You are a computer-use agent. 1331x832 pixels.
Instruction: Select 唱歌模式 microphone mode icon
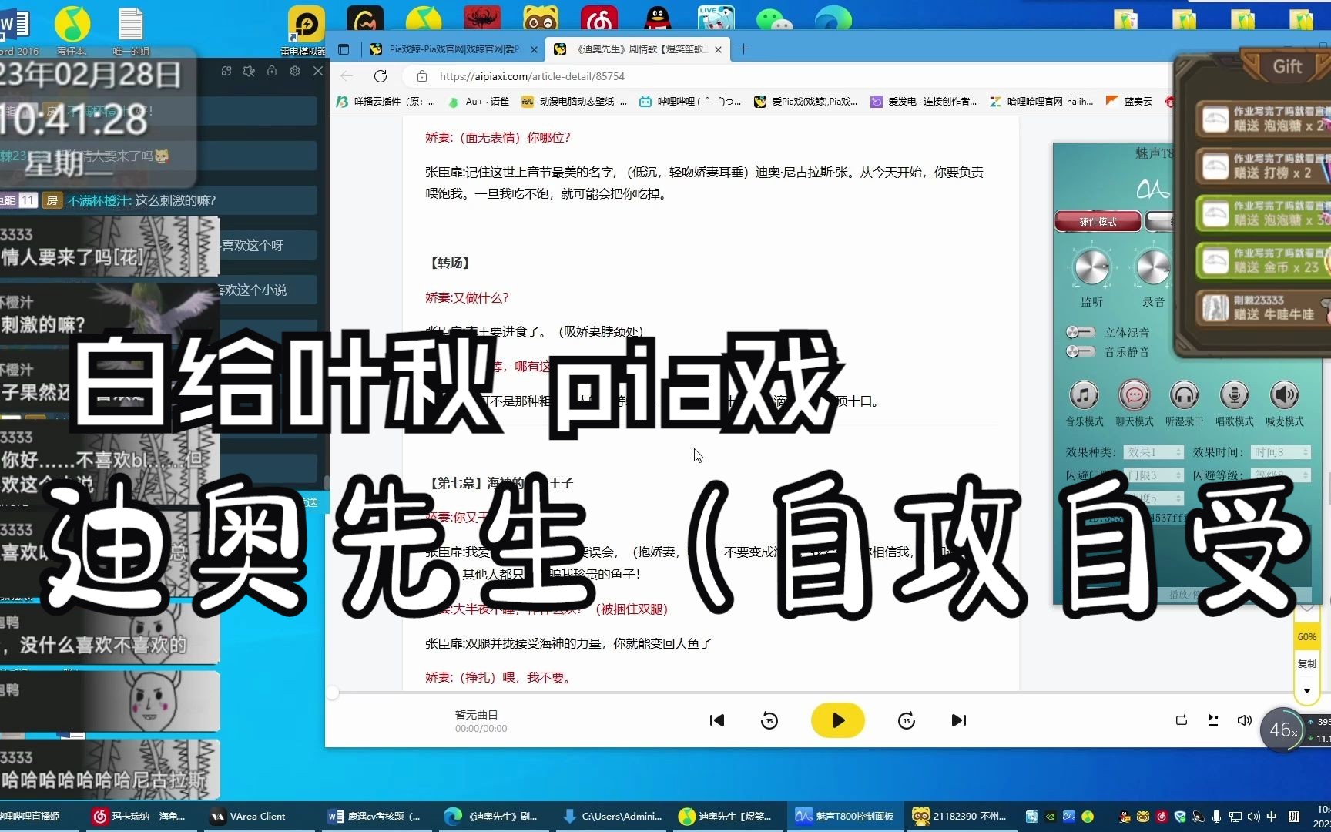[x=1234, y=395]
